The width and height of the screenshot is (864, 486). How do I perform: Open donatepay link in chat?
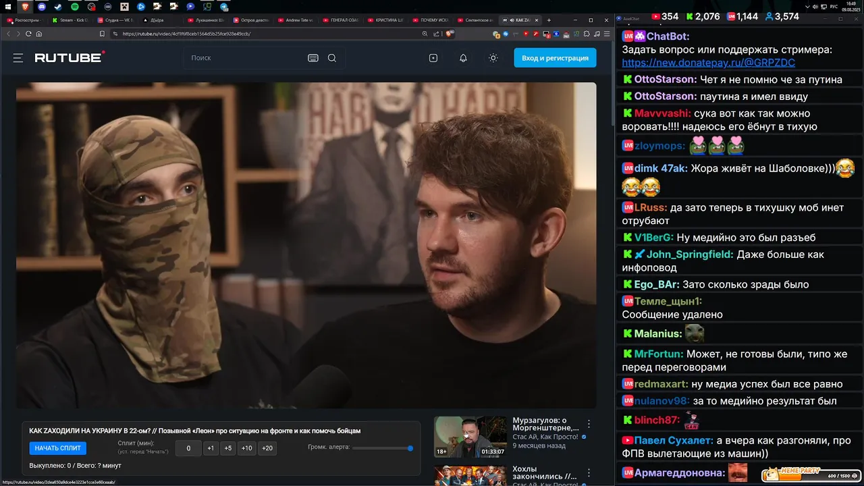708,63
